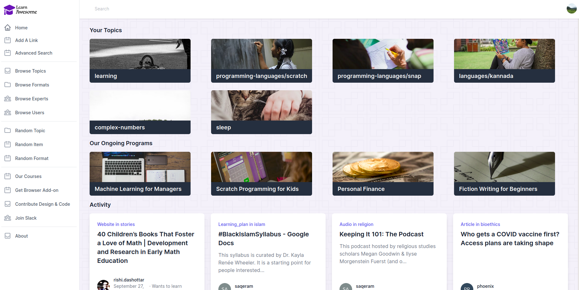This screenshot has height=290, width=579.
Task: Open the user profile avatar menu
Action: (571, 9)
